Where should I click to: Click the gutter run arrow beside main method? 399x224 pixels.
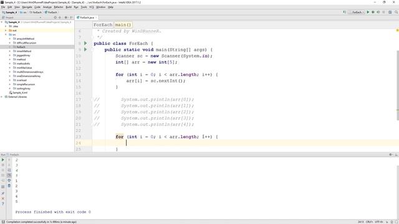(85, 50)
